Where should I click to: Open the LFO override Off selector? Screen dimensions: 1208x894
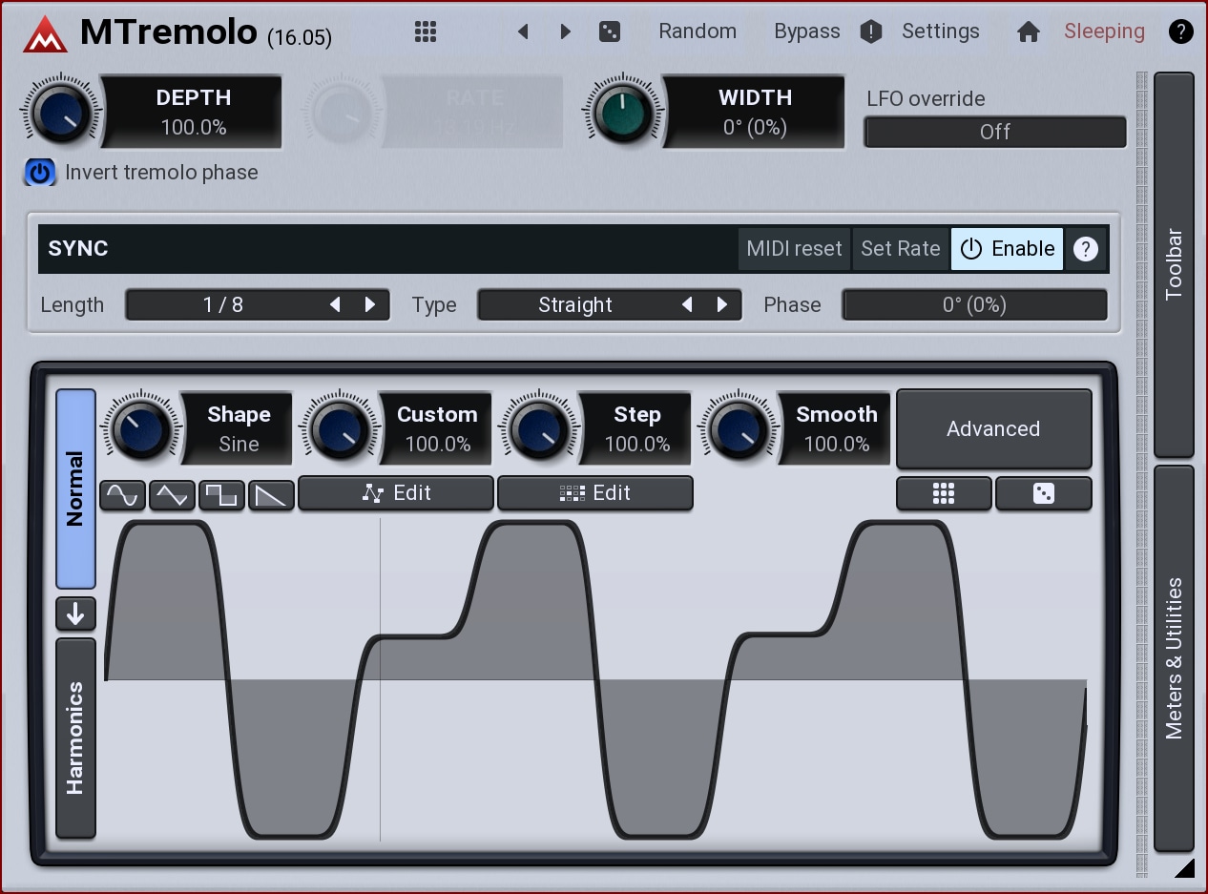[x=994, y=132]
